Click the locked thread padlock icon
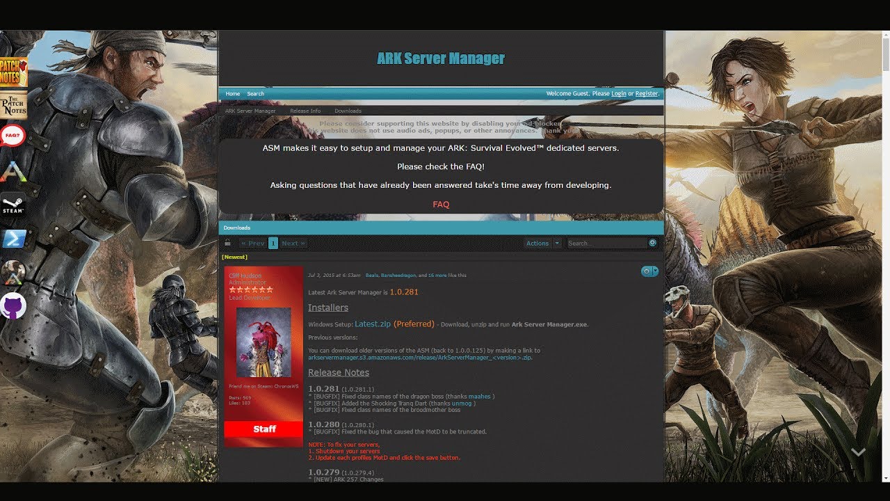This screenshot has height=501, width=890. click(227, 243)
